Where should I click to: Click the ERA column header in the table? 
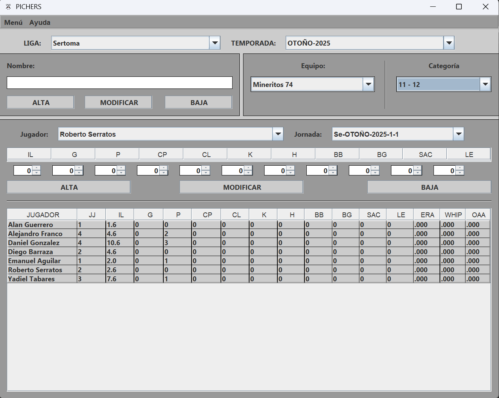pos(427,215)
